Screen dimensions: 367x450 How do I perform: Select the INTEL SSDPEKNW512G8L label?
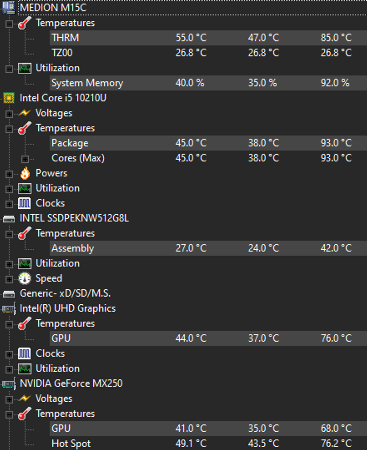pos(74,218)
